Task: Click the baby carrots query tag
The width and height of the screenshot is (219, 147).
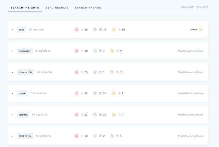Action: pyautogui.click(x=25, y=72)
